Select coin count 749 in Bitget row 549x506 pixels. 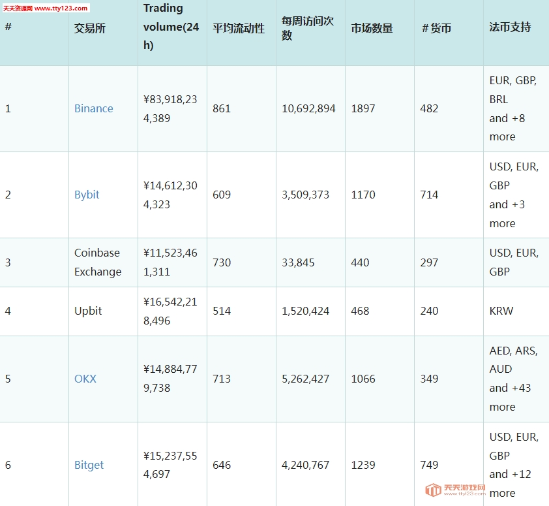tap(429, 465)
